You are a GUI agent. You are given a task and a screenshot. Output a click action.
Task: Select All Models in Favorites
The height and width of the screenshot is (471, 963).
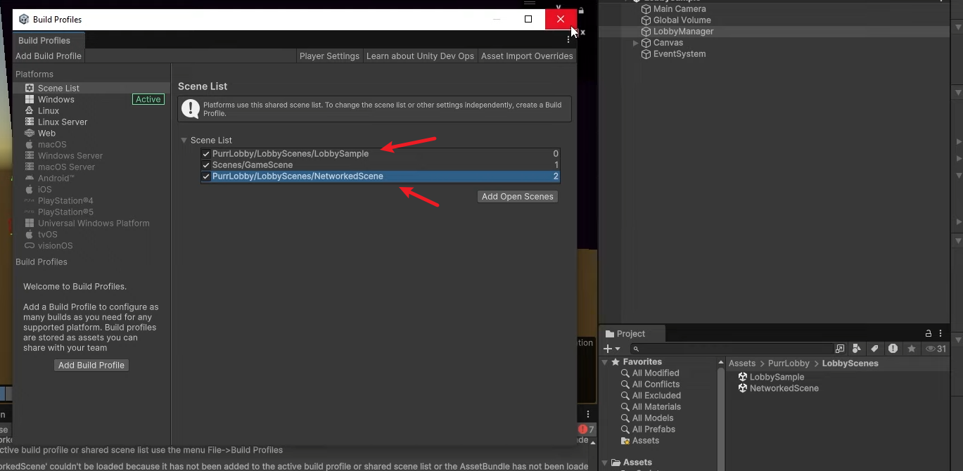pyautogui.click(x=653, y=418)
